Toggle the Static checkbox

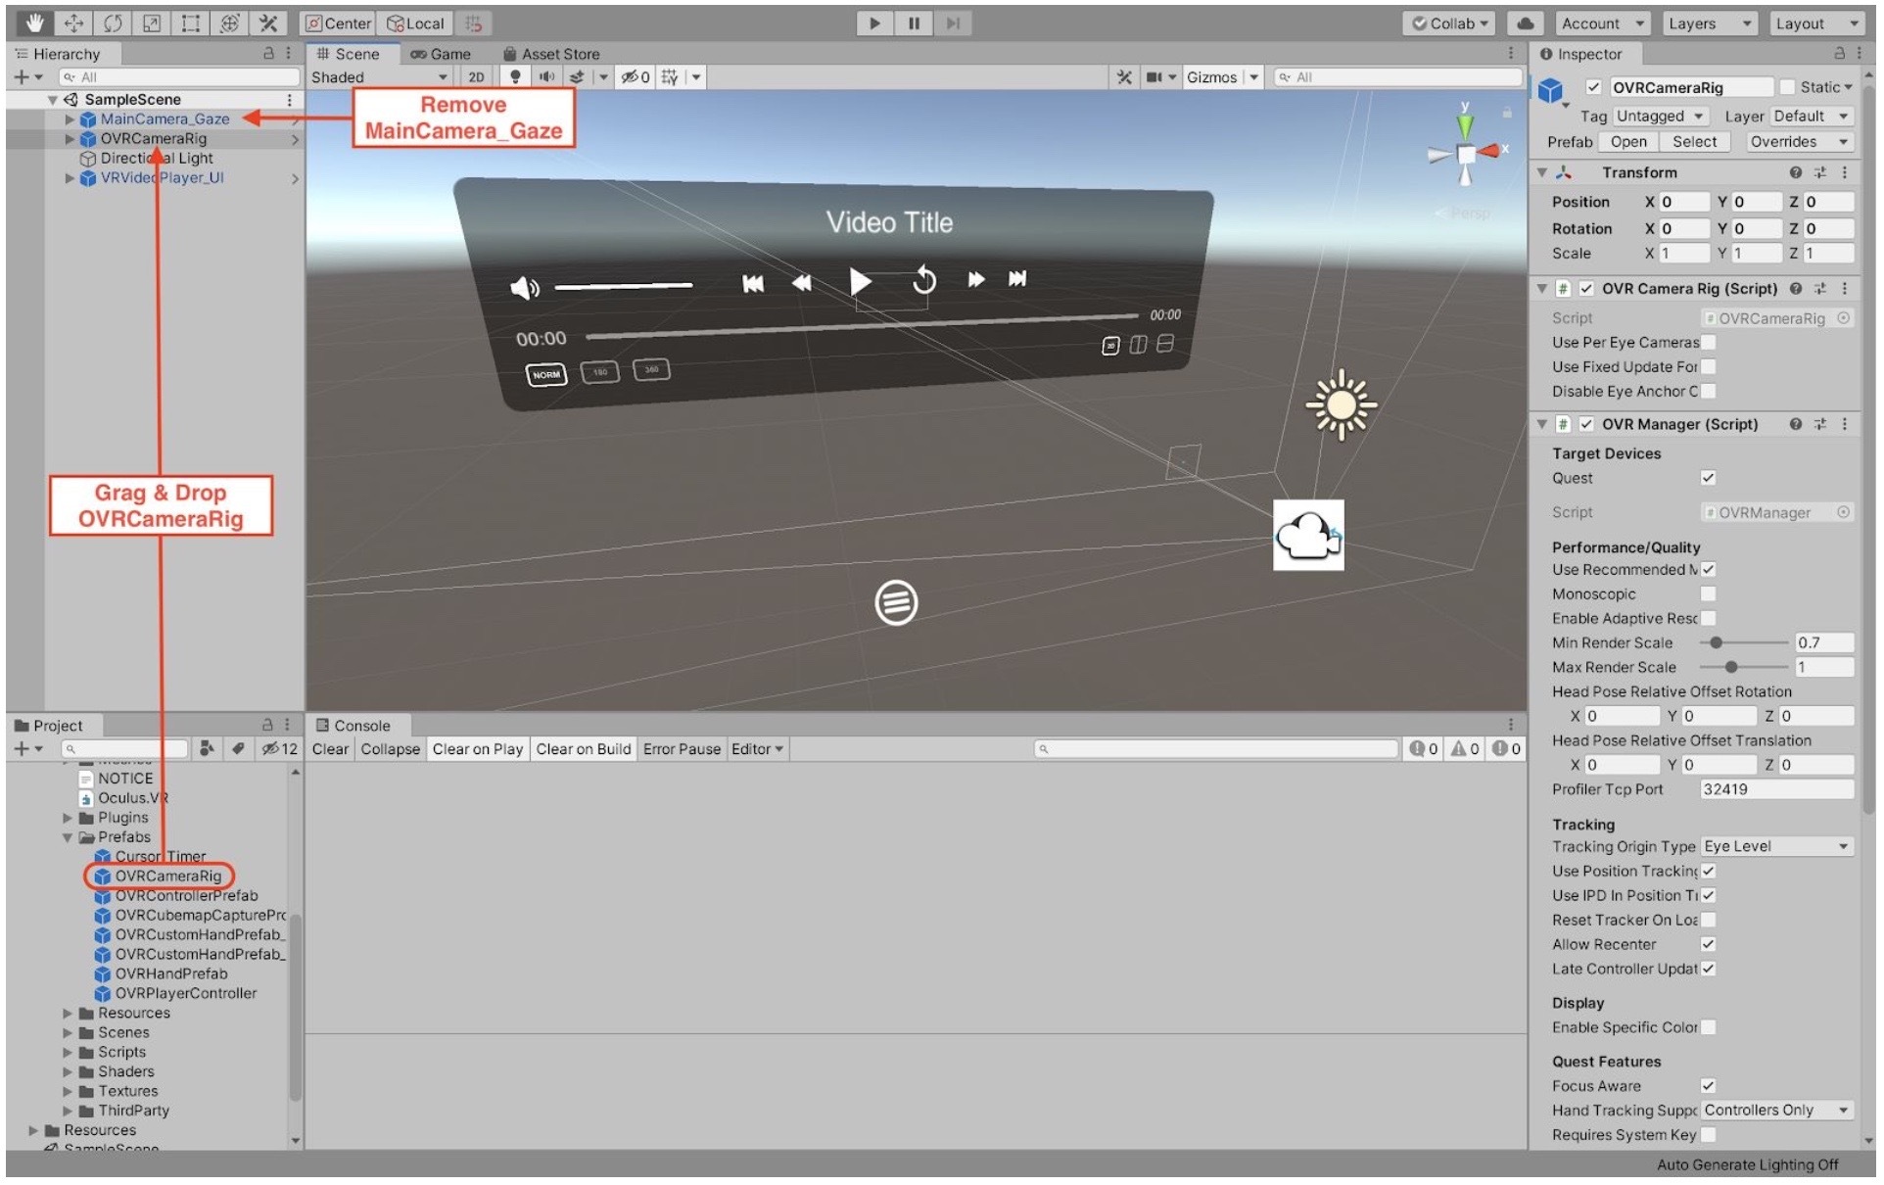click(1788, 87)
